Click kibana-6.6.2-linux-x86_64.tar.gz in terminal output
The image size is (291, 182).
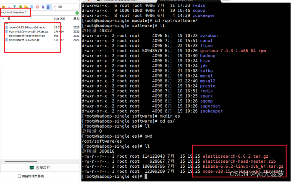(243, 166)
